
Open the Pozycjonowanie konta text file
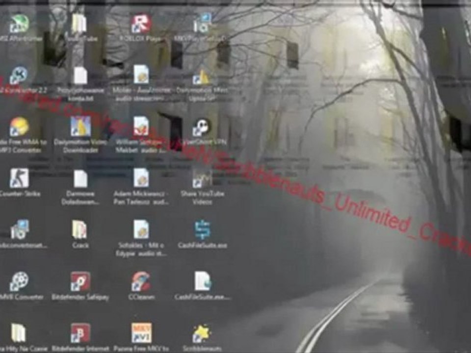(x=80, y=76)
